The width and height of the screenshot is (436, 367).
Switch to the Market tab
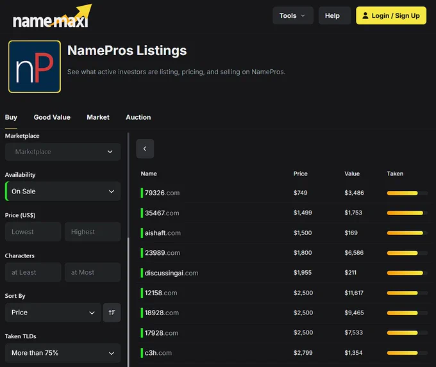click(98, 117)
